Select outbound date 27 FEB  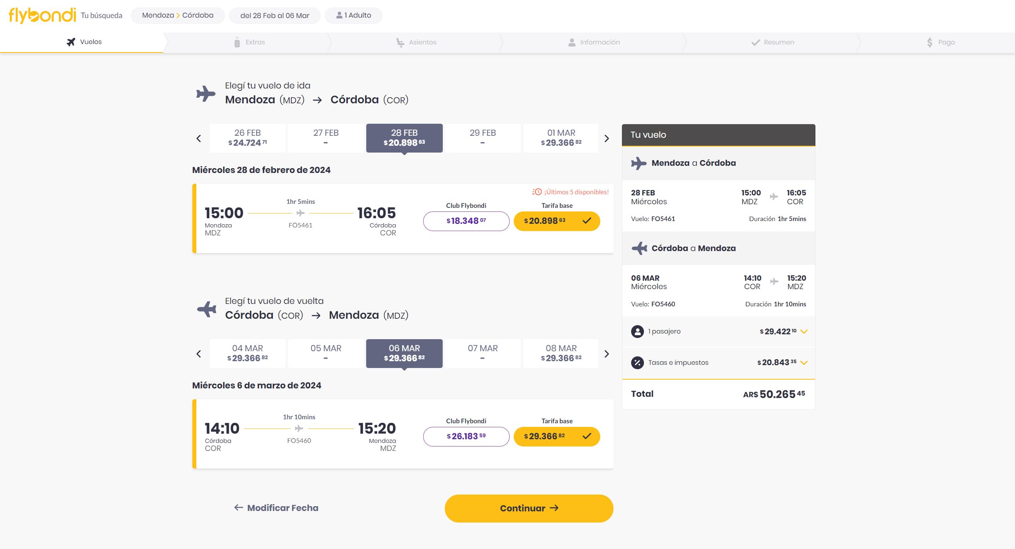point(326,138)
